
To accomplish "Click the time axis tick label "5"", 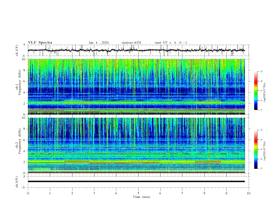I will click(x=138, y=193).
